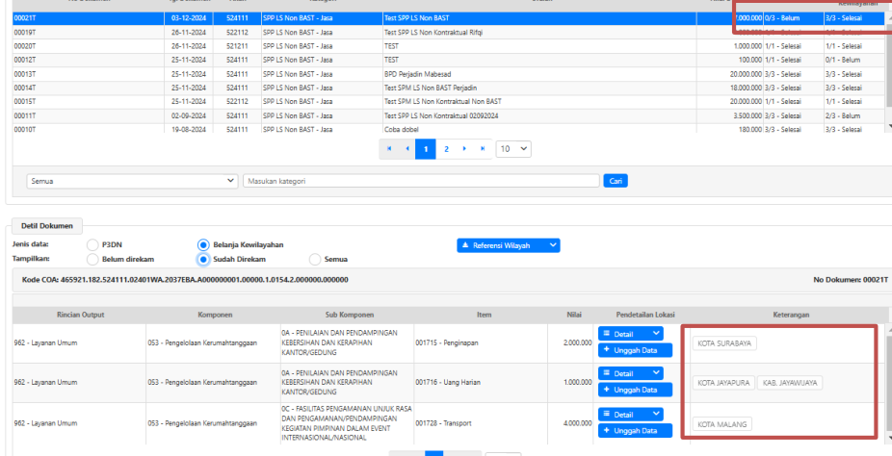Open rows-per-page dropdown showing 10

(x=513, y=149)
